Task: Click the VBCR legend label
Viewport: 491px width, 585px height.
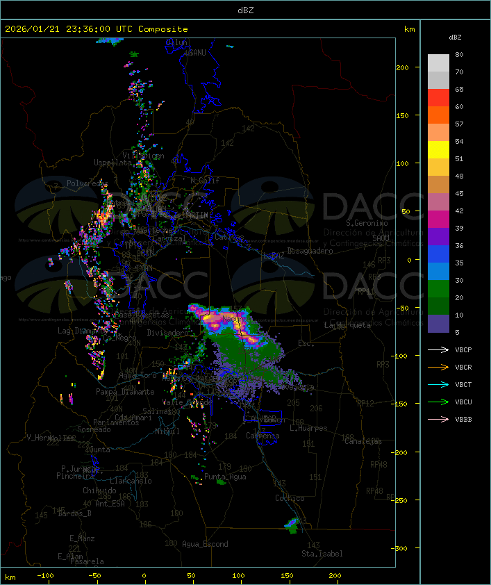Action: click(x=463, y=367)
